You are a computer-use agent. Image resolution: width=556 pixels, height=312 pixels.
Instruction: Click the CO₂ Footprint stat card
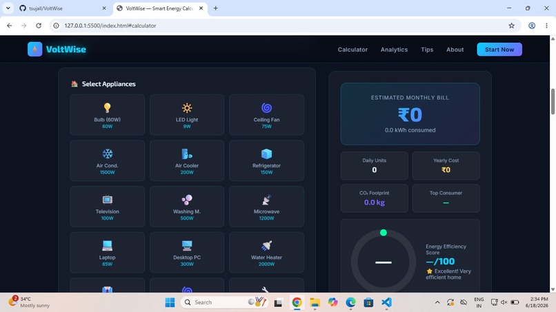374,198
